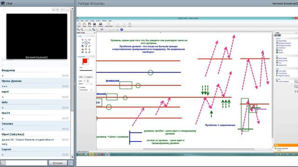Open Spotlight & Magnify in the Tasks panel

point(284,43)
